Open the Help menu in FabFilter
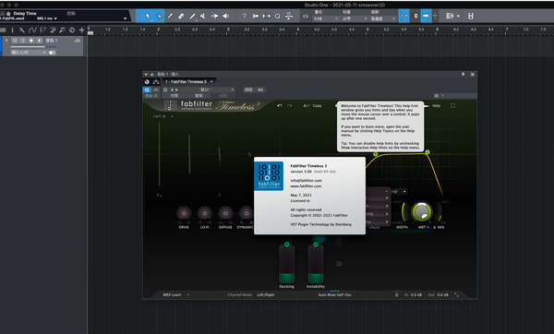This screenshot has height=334, width=554. coord(437,105)
